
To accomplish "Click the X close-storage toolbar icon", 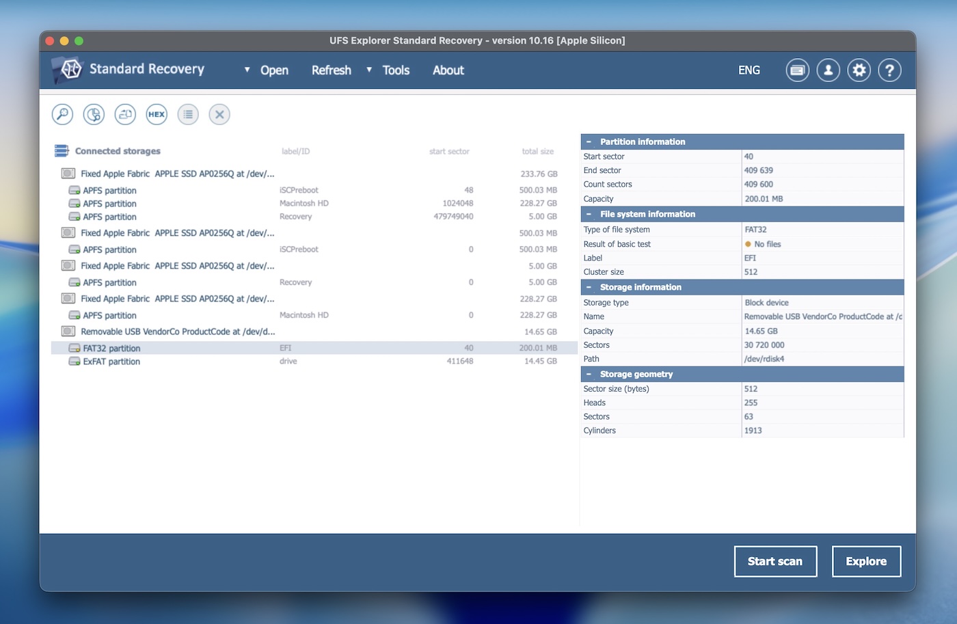I will tap(219, 114).
